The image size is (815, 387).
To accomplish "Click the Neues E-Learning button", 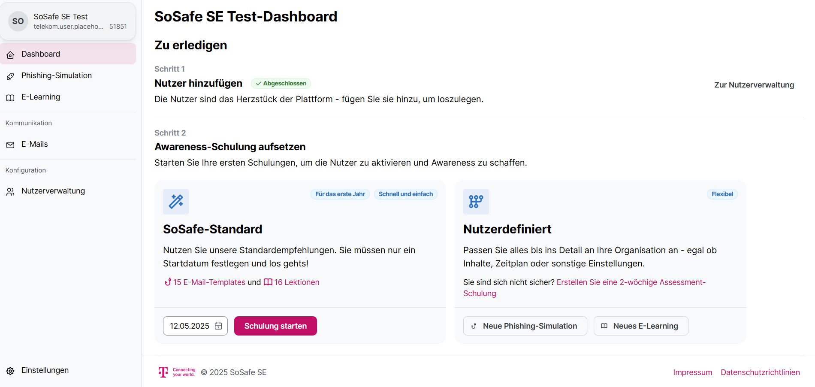I will (640, 326).
